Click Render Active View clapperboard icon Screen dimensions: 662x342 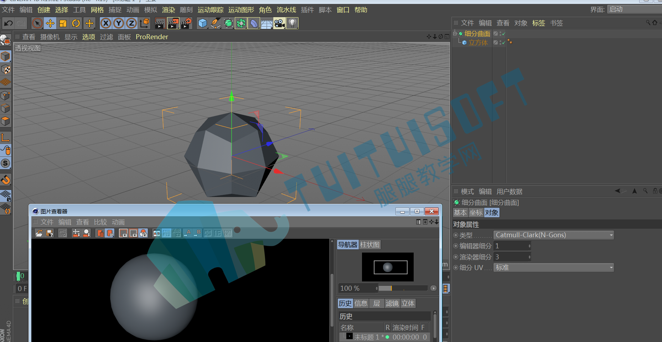(x=160, y=24)
